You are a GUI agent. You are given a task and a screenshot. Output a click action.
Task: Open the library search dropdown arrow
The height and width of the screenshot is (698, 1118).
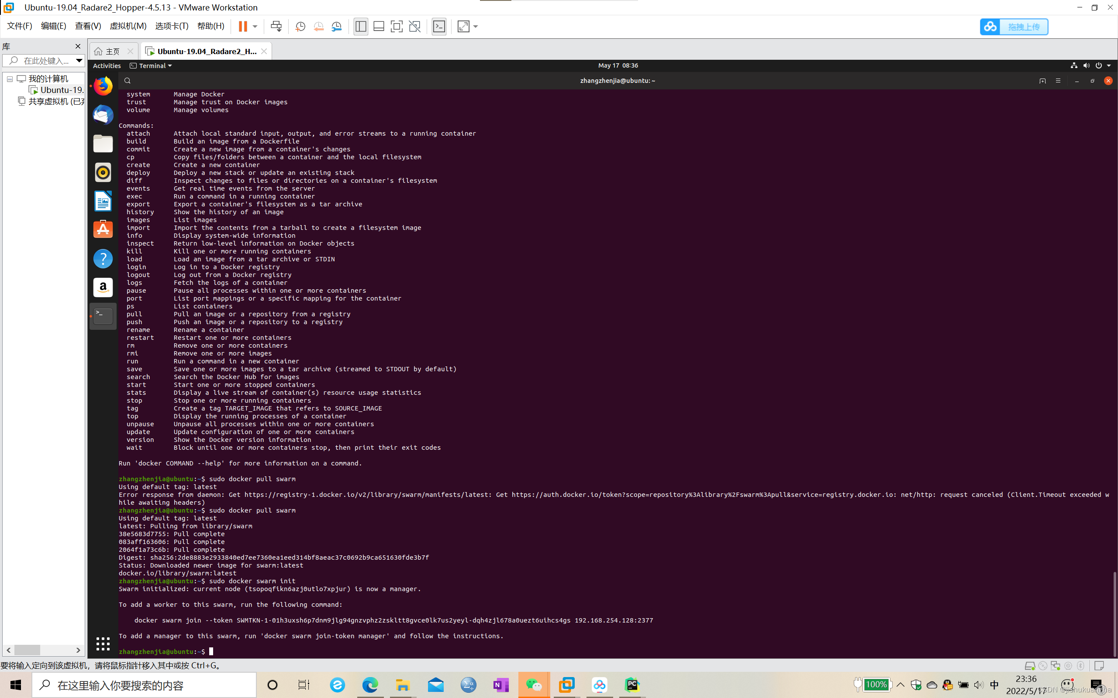(79, 61)
